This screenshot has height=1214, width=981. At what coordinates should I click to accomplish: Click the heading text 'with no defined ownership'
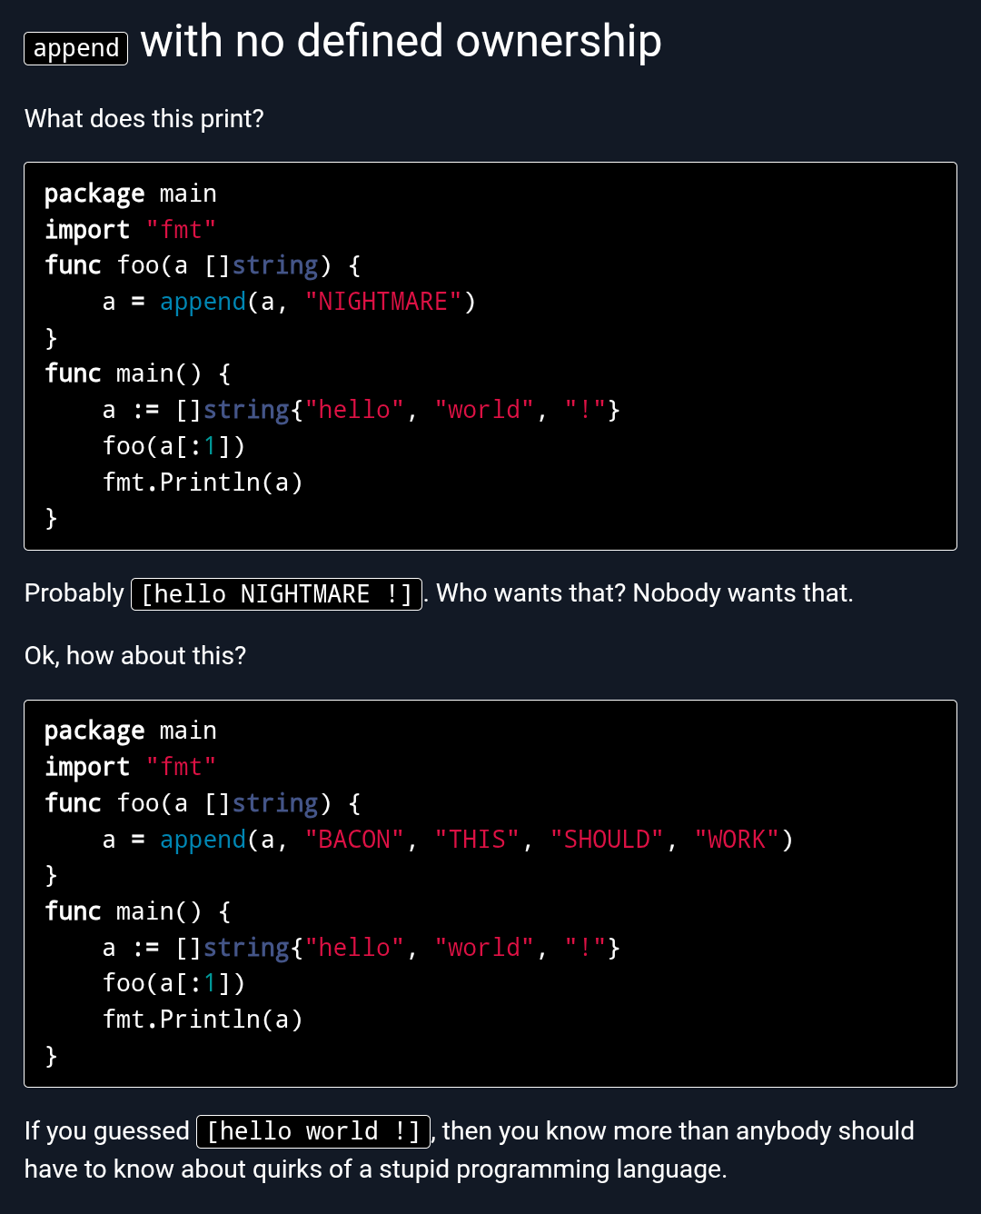point(401,42)
